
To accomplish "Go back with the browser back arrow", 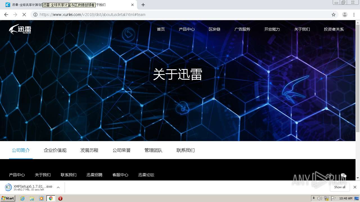I will pyautogui.click(x=6, y=15).
